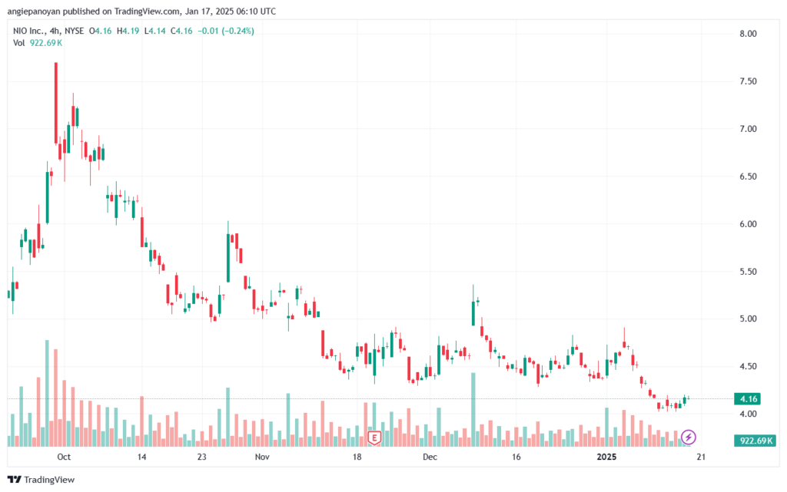The width and height of the screenshot is (787, 492).
Task: Click the Dec date axis label
Action: tap(430, 457)
